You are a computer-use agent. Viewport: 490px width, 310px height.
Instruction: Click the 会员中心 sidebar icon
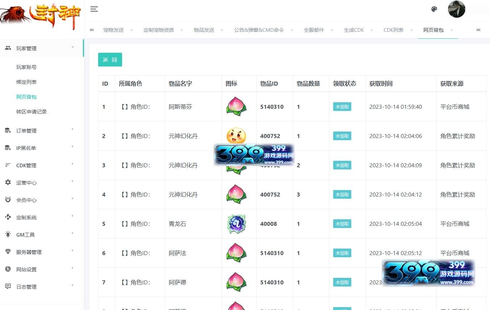click(8, 200)
